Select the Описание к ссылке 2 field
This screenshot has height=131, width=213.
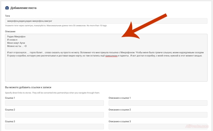158,115
